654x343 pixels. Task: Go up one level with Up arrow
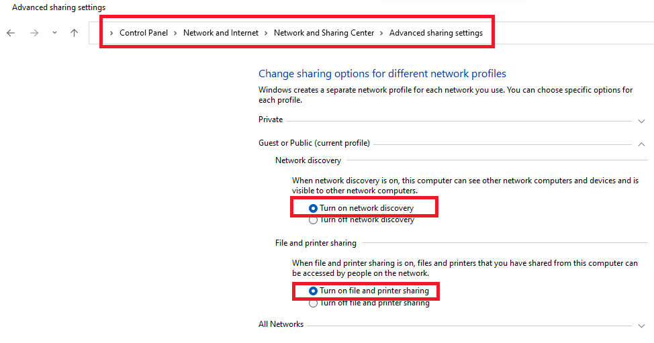pos(75,33)
